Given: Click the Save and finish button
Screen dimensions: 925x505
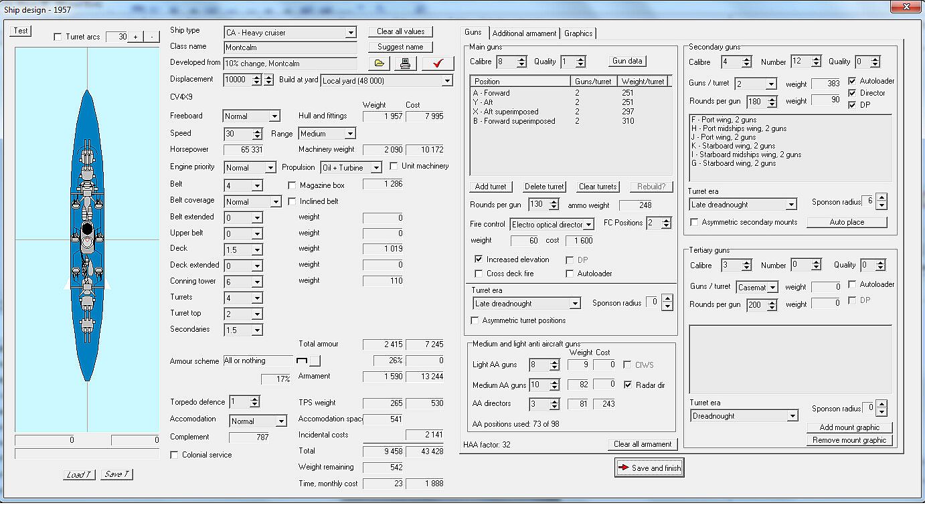Looking at the screenshot, I should point(649,468).
